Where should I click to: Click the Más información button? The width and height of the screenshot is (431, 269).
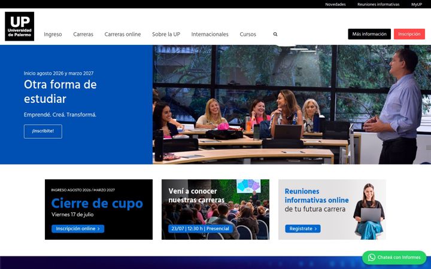[x=369, y=34]
